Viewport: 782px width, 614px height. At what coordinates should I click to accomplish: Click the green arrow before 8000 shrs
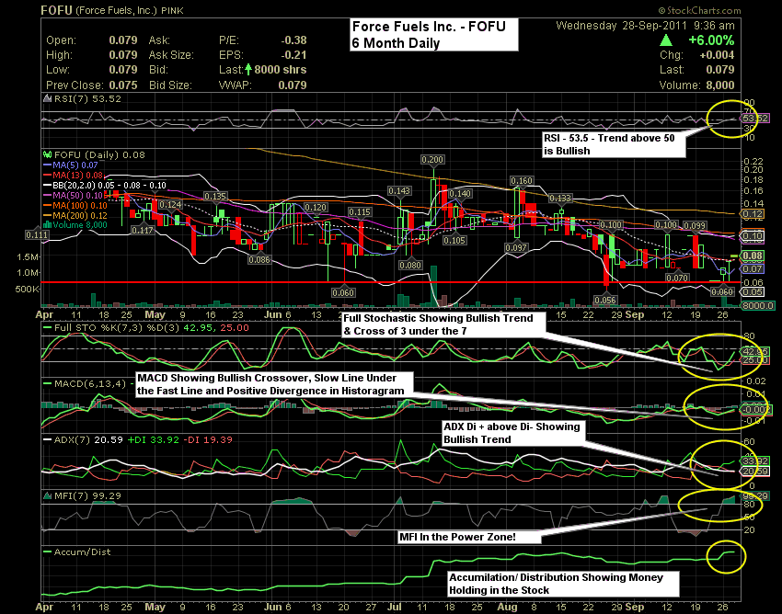pyautogui.click(x=248, y=70)
